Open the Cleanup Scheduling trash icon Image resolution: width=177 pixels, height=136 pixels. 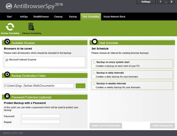(31, 27)
